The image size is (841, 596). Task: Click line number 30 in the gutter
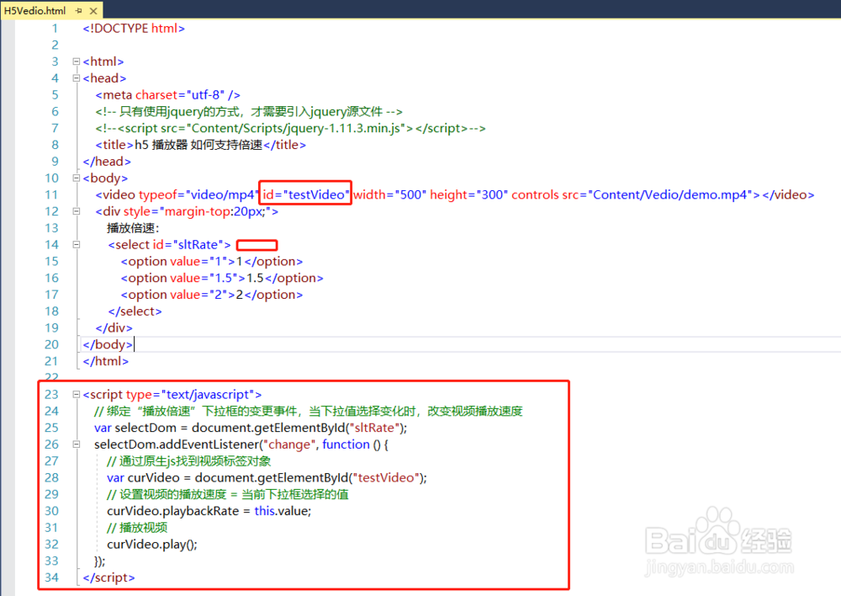tap(51, 511)
